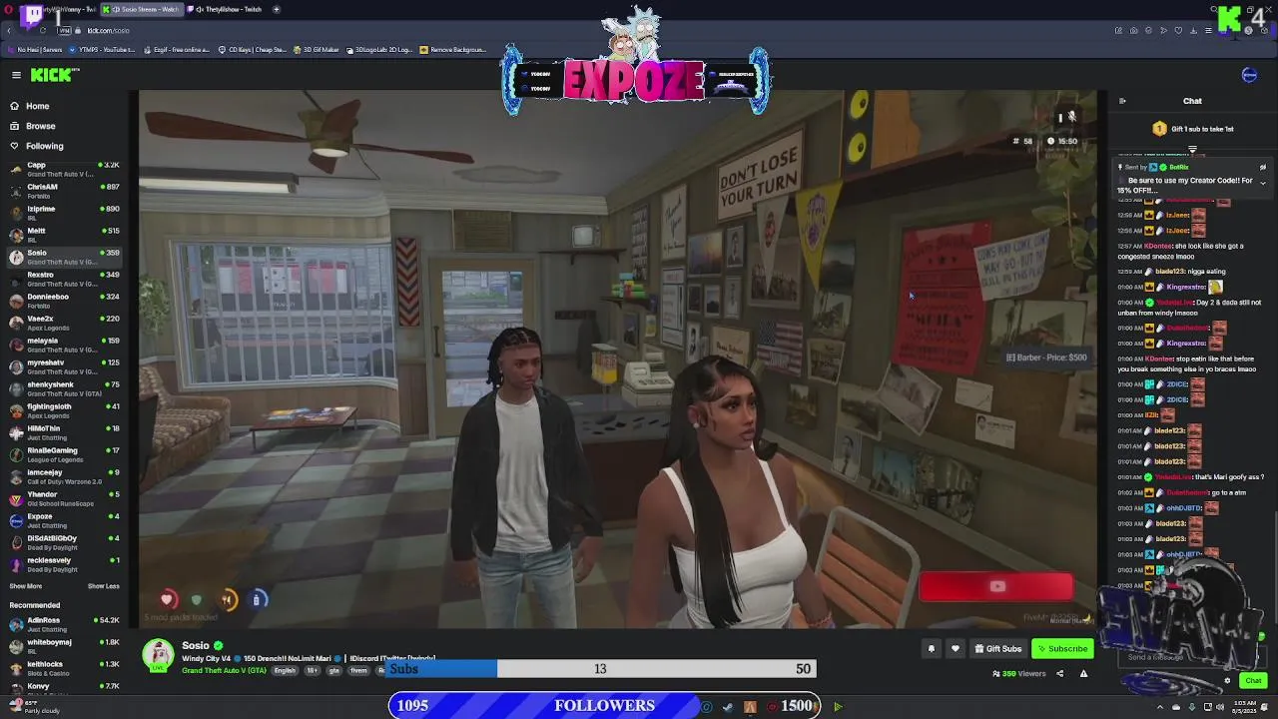Click the Gift Subs button
This screenshot has height=719, width=1278.
(x=997, y=649)
